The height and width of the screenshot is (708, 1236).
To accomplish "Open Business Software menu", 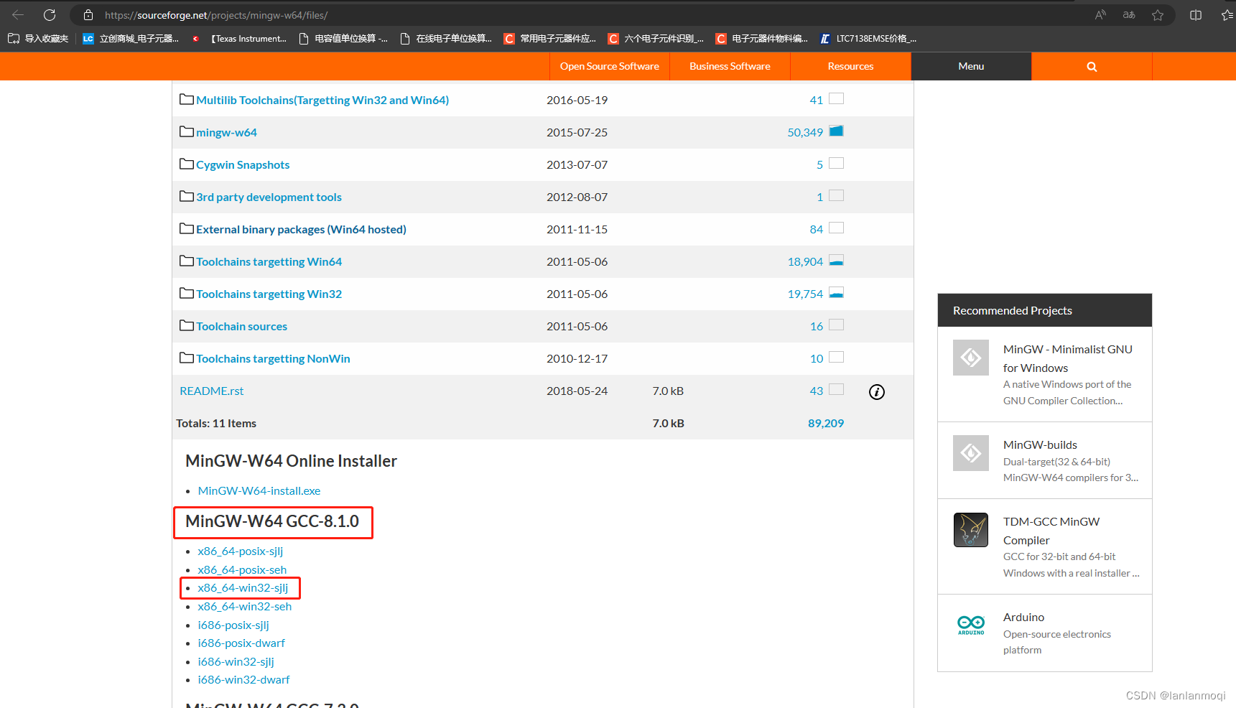I will (730, 66).
